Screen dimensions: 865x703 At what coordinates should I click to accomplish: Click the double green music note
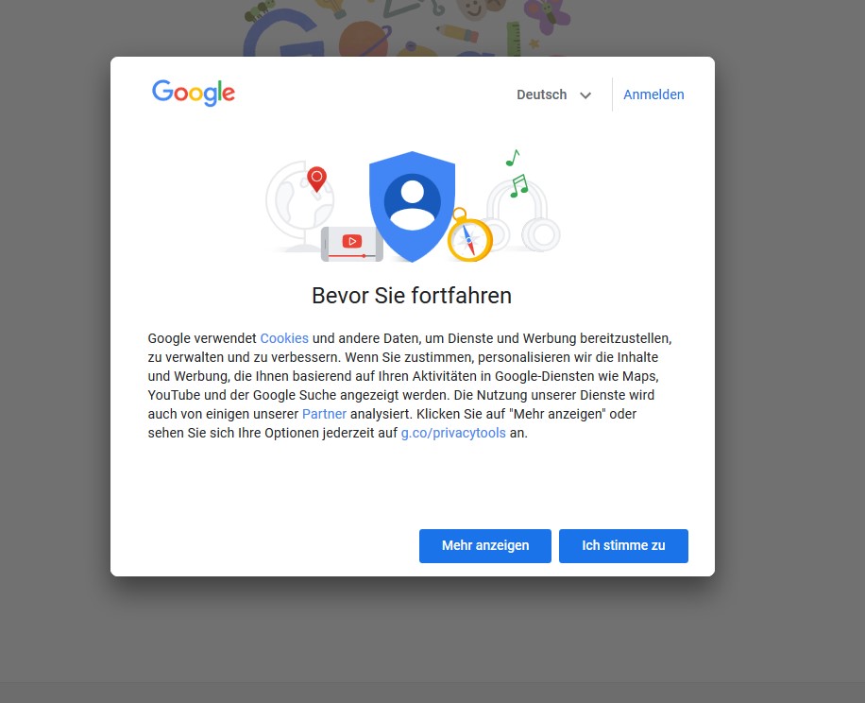click(x=518, y=185)
